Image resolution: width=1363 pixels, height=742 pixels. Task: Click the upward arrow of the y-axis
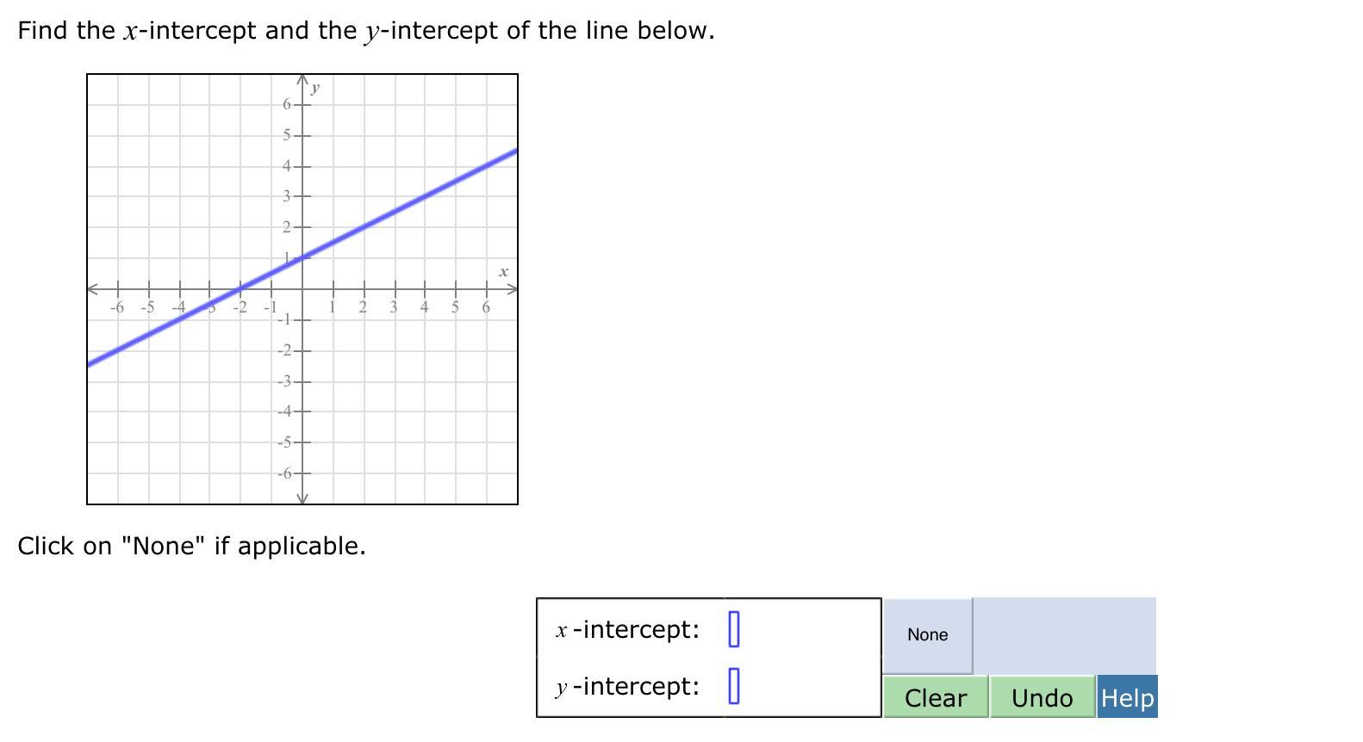(x=302, y=81)
